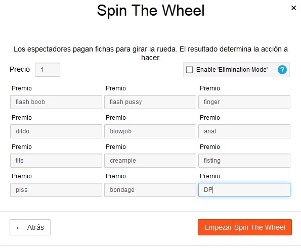301x250 pixels.
Task: Start game with Empezar Spin The Wheel
Action: point(245,227)
